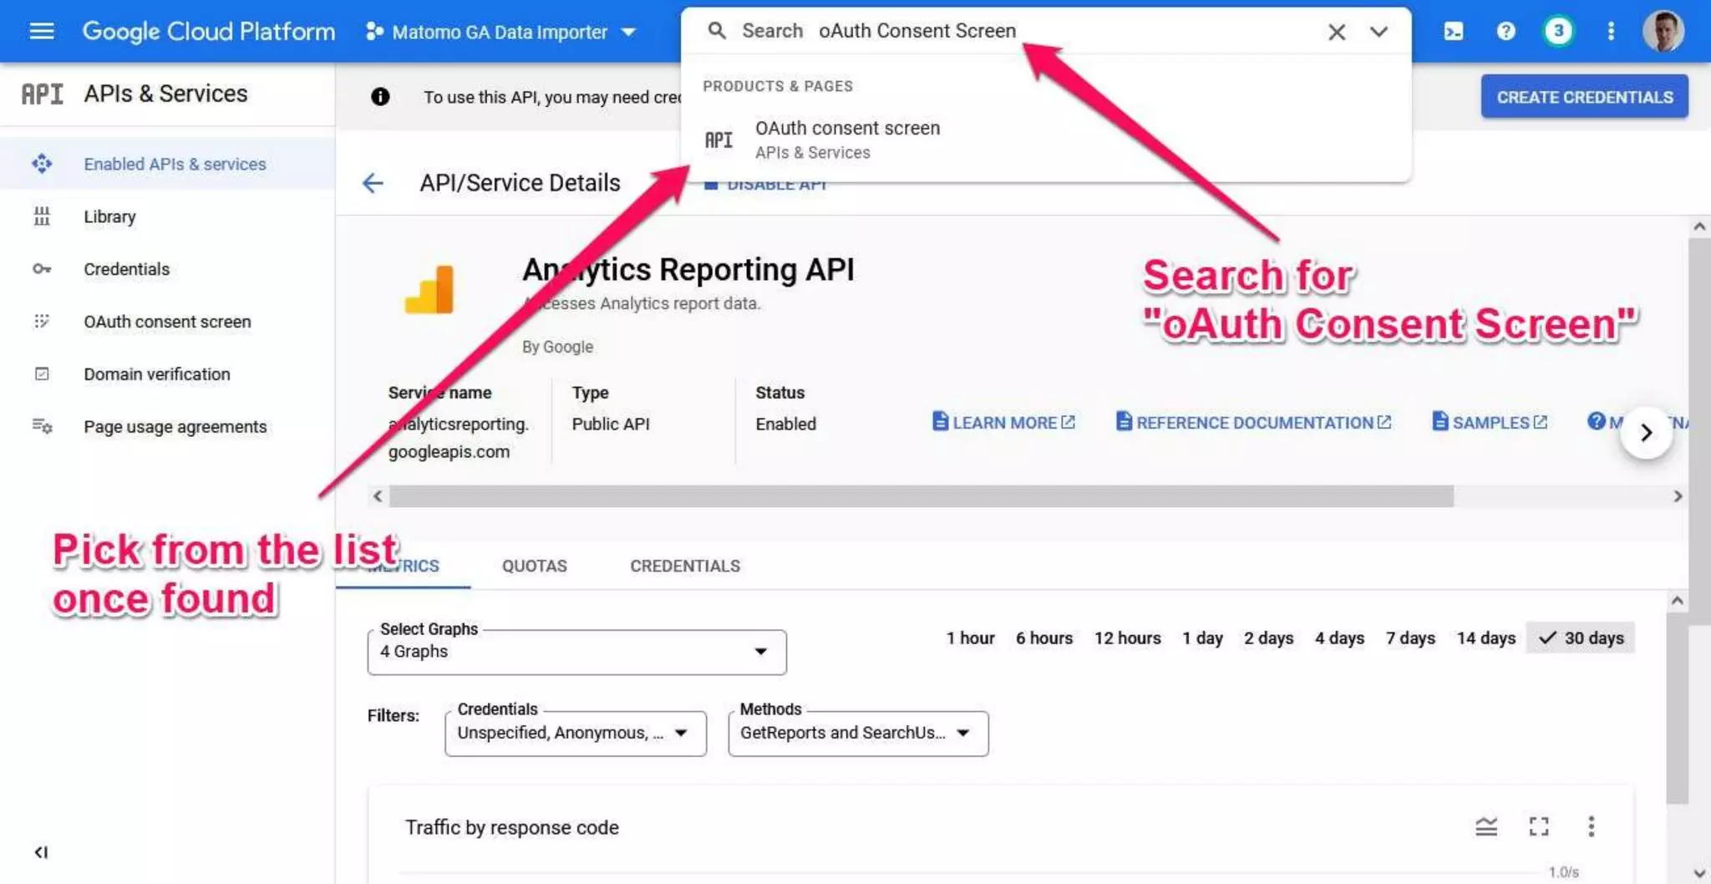Select the 30 days time range
The image size is (1711, 884).
[x=1581, y=638]
